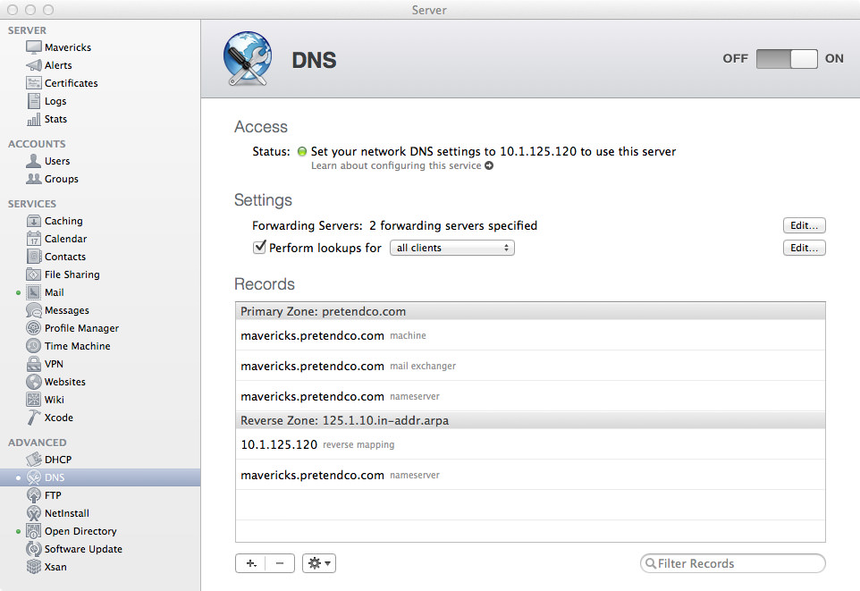
Task: Select the DNS item in Advanced sidebar
Action: click(x=100, y=477)
